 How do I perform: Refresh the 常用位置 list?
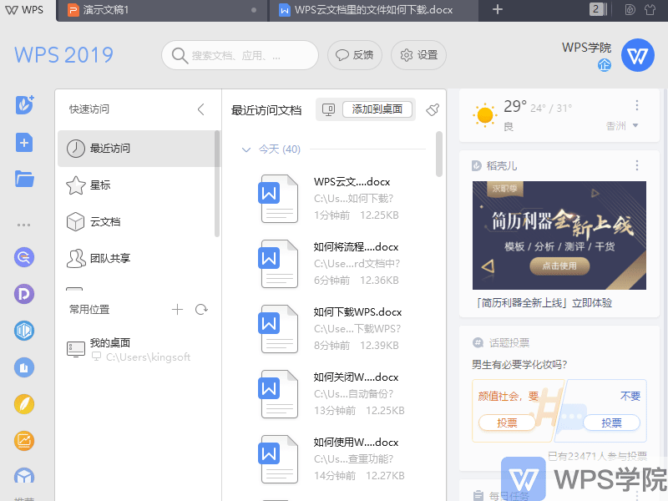point(201,309)
